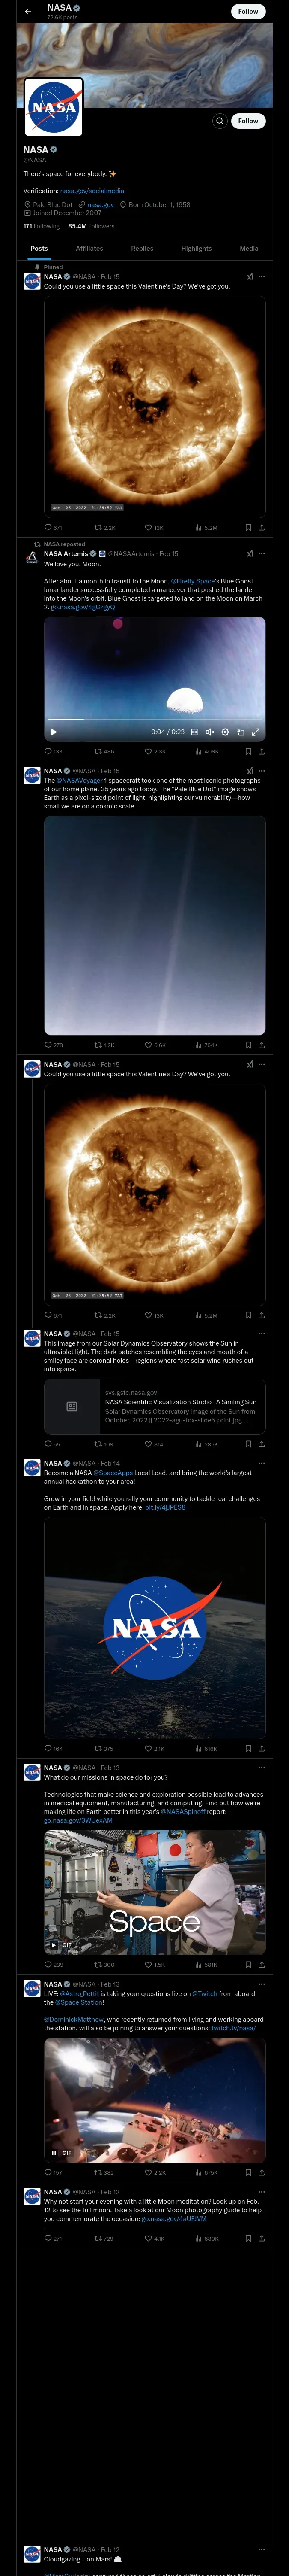Mute the Blue Ghost video
Viewport: 289px width, 2576px height.
click(209, 732)
